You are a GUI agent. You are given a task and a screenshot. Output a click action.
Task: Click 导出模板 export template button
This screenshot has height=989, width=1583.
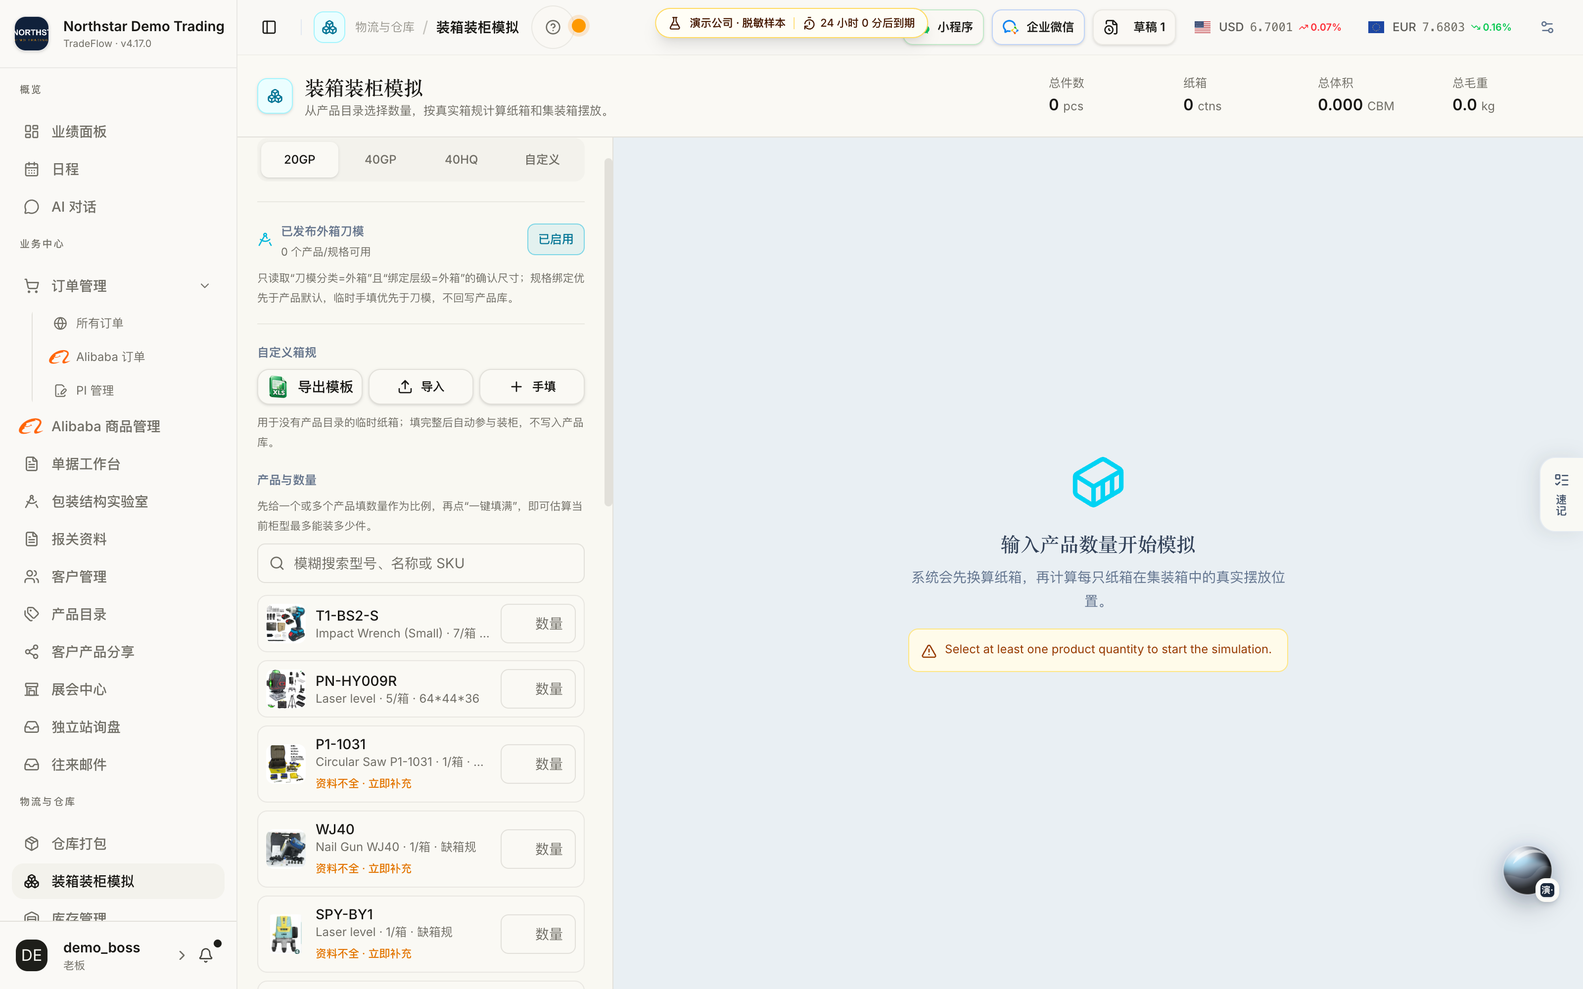point(310,387)
